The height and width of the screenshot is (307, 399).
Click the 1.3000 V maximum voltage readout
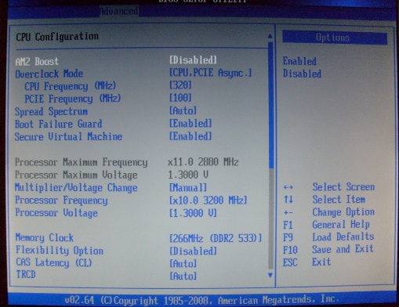(x=188, y=175)
